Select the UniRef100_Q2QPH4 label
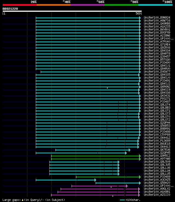Screen dimensions: 175x202 tap(157, 123)
